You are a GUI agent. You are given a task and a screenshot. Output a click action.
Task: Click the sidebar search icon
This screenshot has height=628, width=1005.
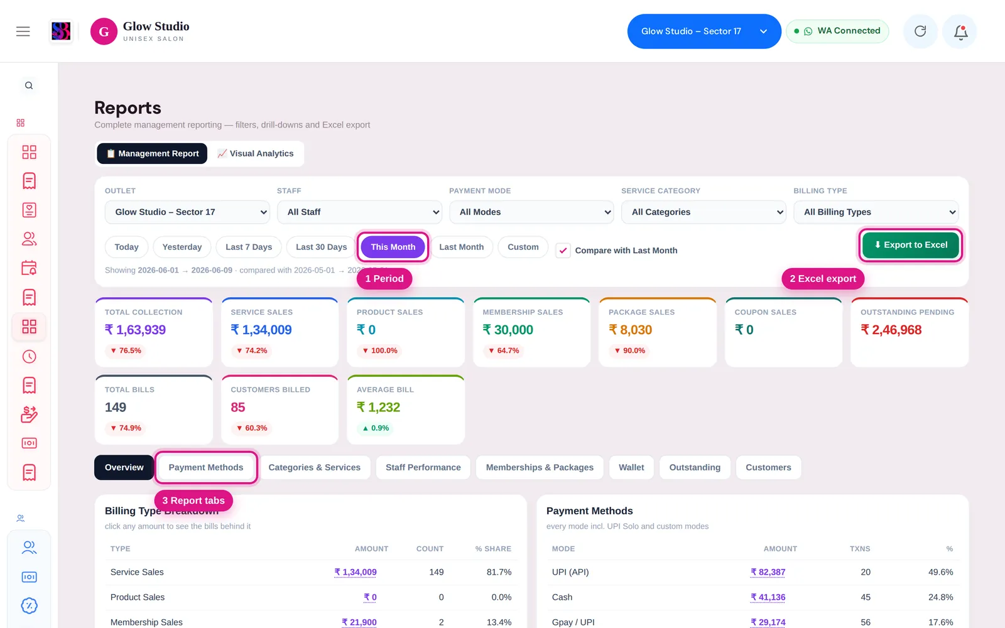coord(29,85)
